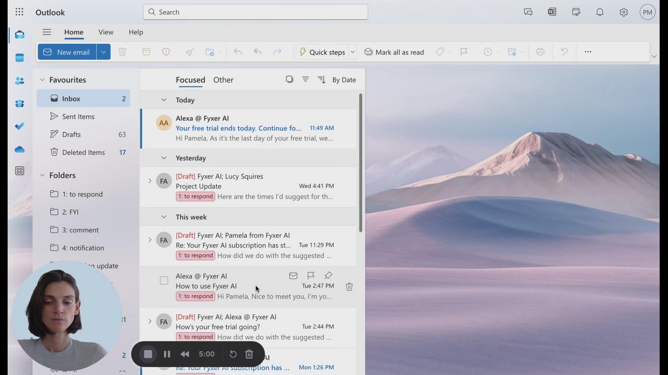Click the New email button
Screen dimensions: 668x375
pos(67,52)
